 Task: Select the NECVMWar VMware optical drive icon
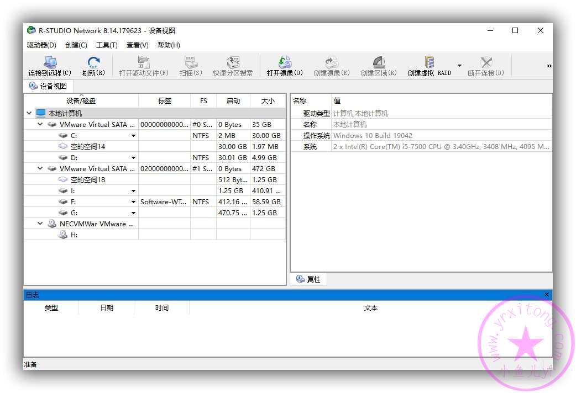(x=52, y=224)
